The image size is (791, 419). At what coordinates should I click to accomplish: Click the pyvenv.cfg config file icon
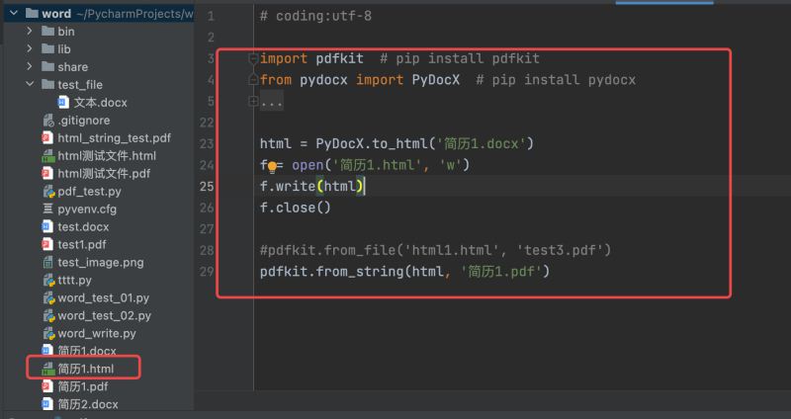(47, 209)
